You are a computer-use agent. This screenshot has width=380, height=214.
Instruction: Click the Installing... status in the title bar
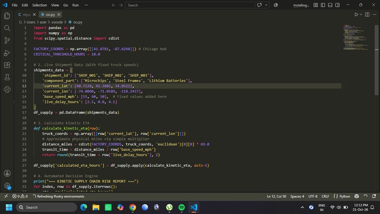(301, 5)
